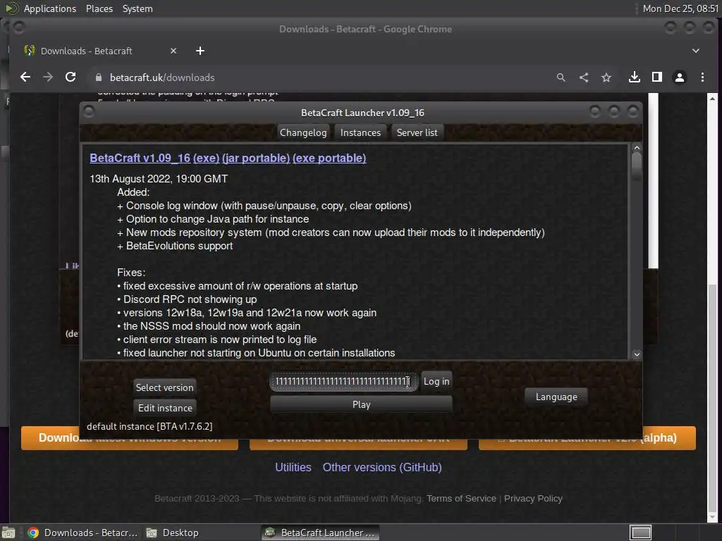Viewport: 722px width, 541px height.
Task: Open BetaCraft v1.09_16 link
Action: tap(140, 158)
